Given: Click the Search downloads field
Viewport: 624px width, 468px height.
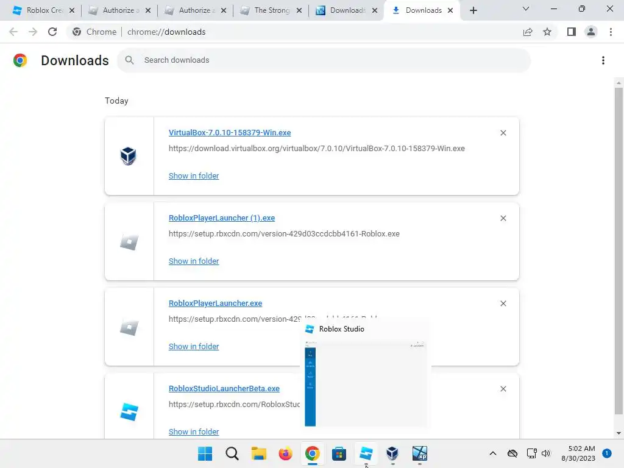Looking at the screenshot, I should click(324, 60).
